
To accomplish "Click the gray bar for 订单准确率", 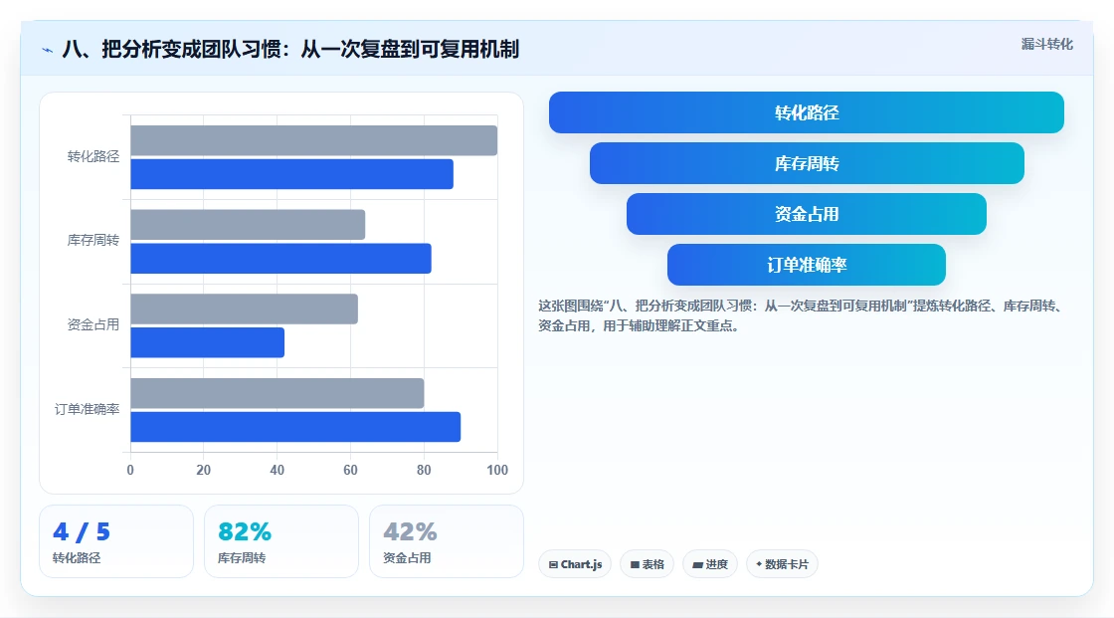I will pyautogui.click(x=278, y=393).
